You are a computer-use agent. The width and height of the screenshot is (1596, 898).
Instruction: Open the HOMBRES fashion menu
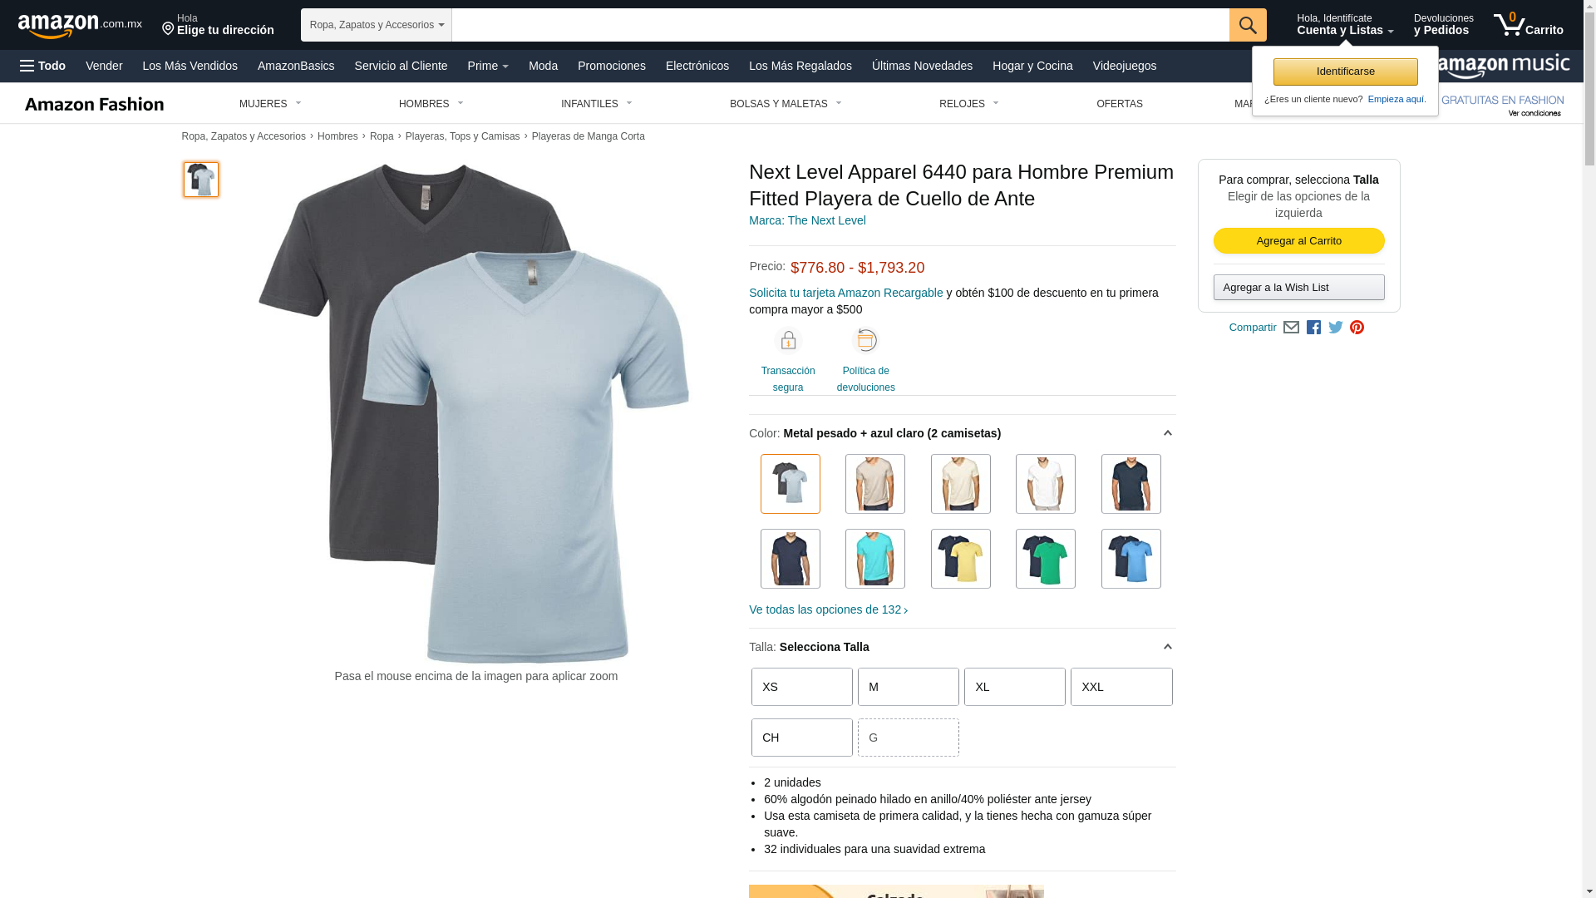[x=431, y=104]
